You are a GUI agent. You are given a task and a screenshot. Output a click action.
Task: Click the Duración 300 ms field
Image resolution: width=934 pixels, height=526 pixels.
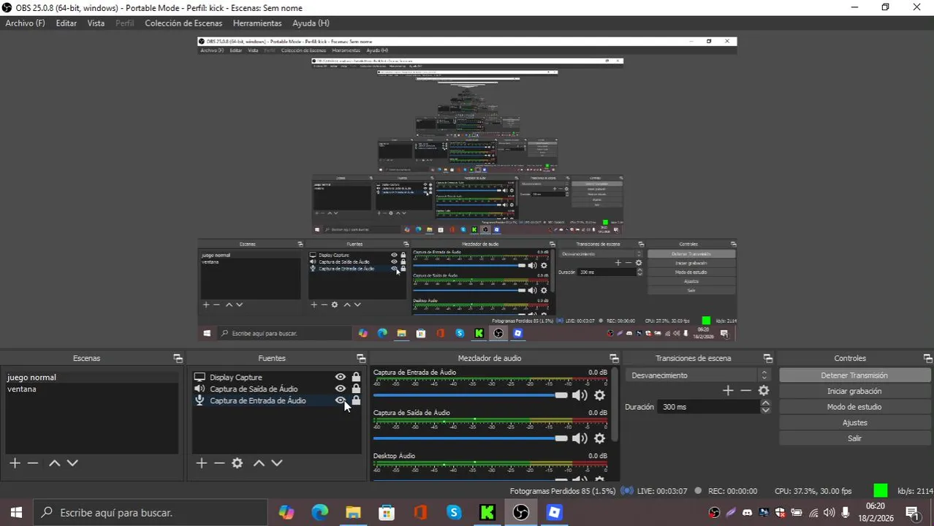click(708, 407)
